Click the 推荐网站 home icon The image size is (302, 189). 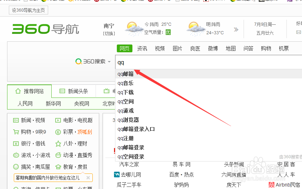point(18,91)
